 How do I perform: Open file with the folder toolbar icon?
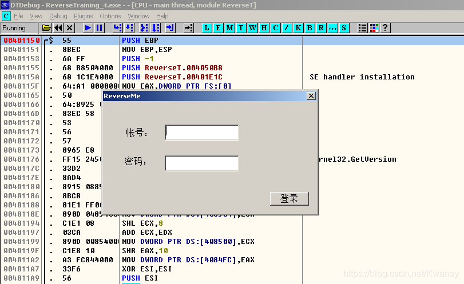point(46,28)
